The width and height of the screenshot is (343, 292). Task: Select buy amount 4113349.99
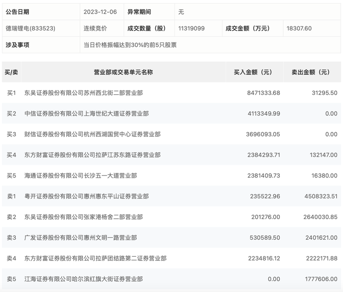pos(264,113)
